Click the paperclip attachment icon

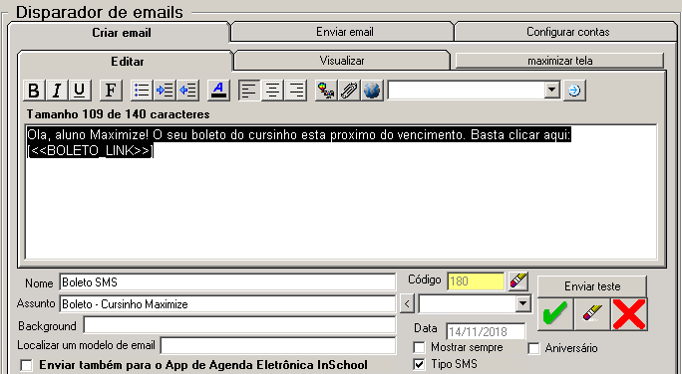coord(349,91)
